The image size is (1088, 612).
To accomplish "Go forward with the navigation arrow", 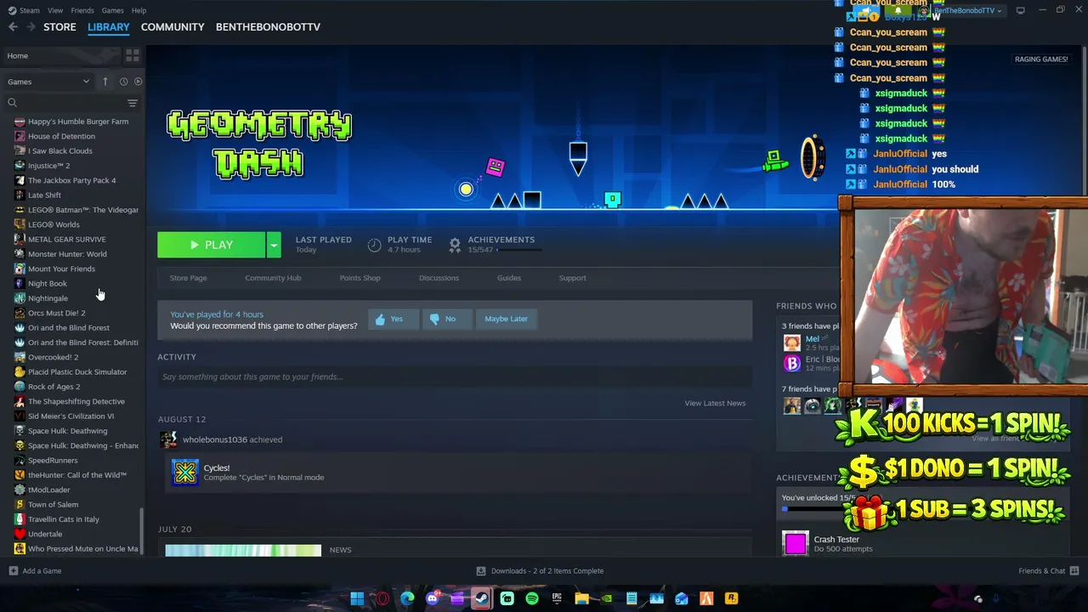I will point(31,27).
